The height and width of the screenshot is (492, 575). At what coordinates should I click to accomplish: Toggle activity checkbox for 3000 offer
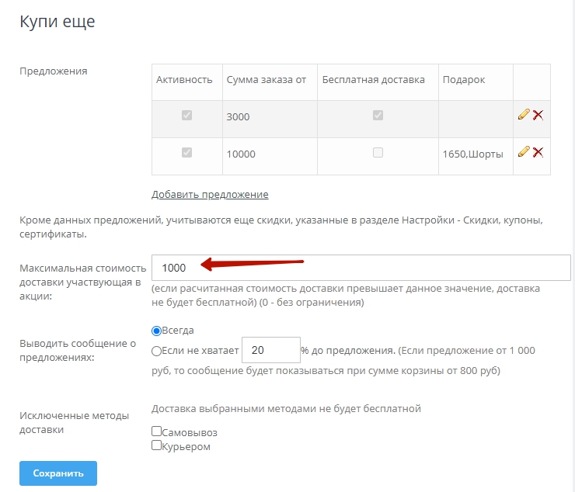tap(186, 116)
